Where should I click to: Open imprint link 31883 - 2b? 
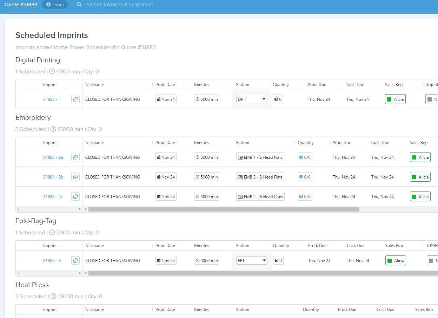pos(53,177)
